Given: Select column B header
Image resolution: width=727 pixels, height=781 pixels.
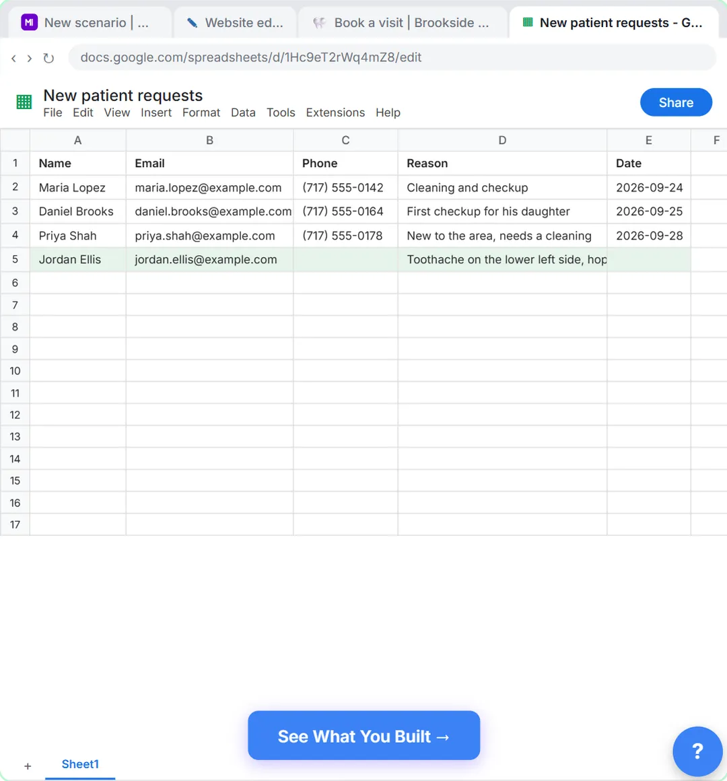Looking at the screenshot, I should [x=209, y=141].
